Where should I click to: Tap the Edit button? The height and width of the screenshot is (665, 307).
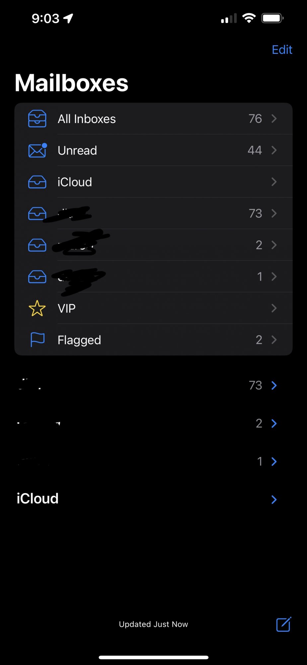[x=282, y=50]
